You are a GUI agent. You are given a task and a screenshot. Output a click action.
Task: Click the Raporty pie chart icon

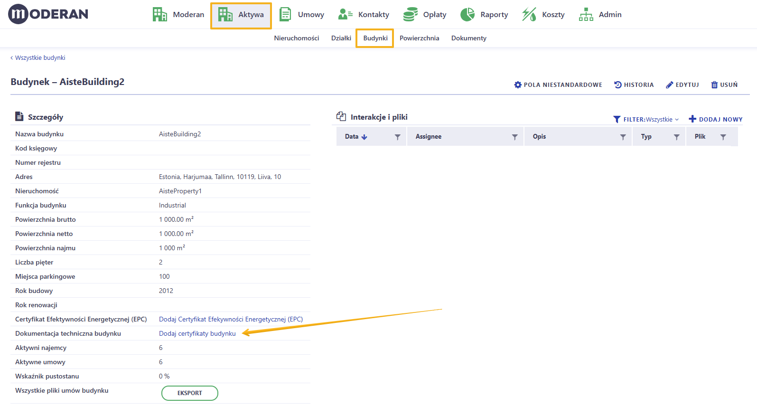pyautogui.click(x=467, y=14)
